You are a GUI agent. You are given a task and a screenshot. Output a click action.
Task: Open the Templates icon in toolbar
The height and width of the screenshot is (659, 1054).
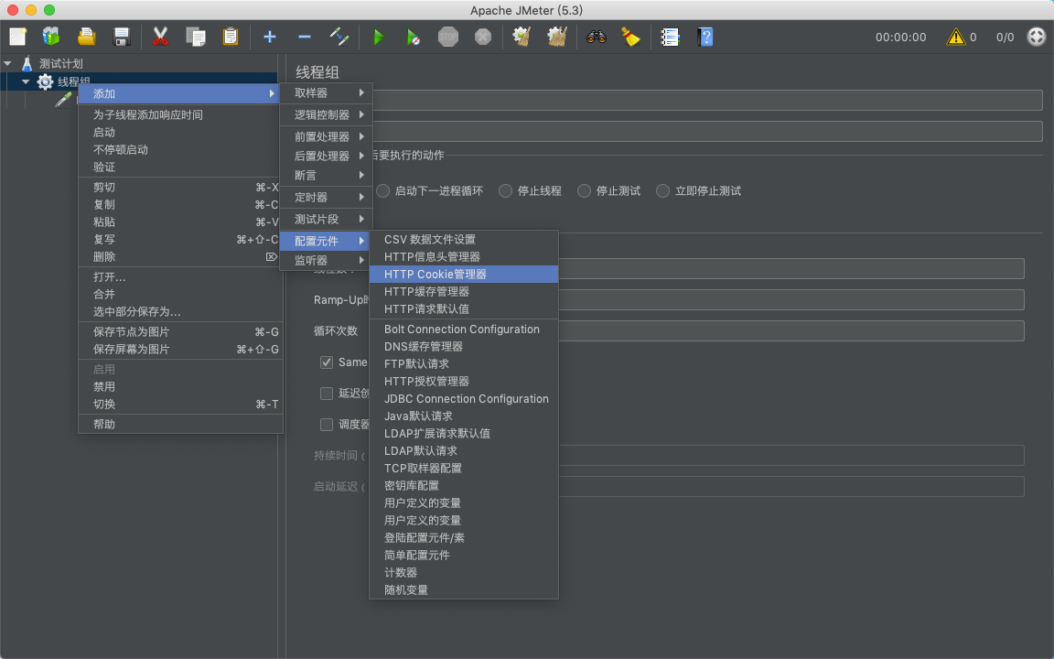(51, 37)
